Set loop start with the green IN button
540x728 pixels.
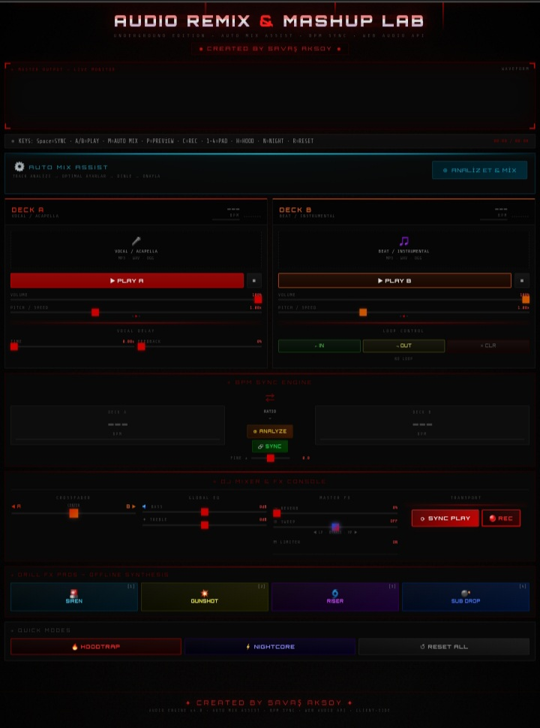pos(319,346)
